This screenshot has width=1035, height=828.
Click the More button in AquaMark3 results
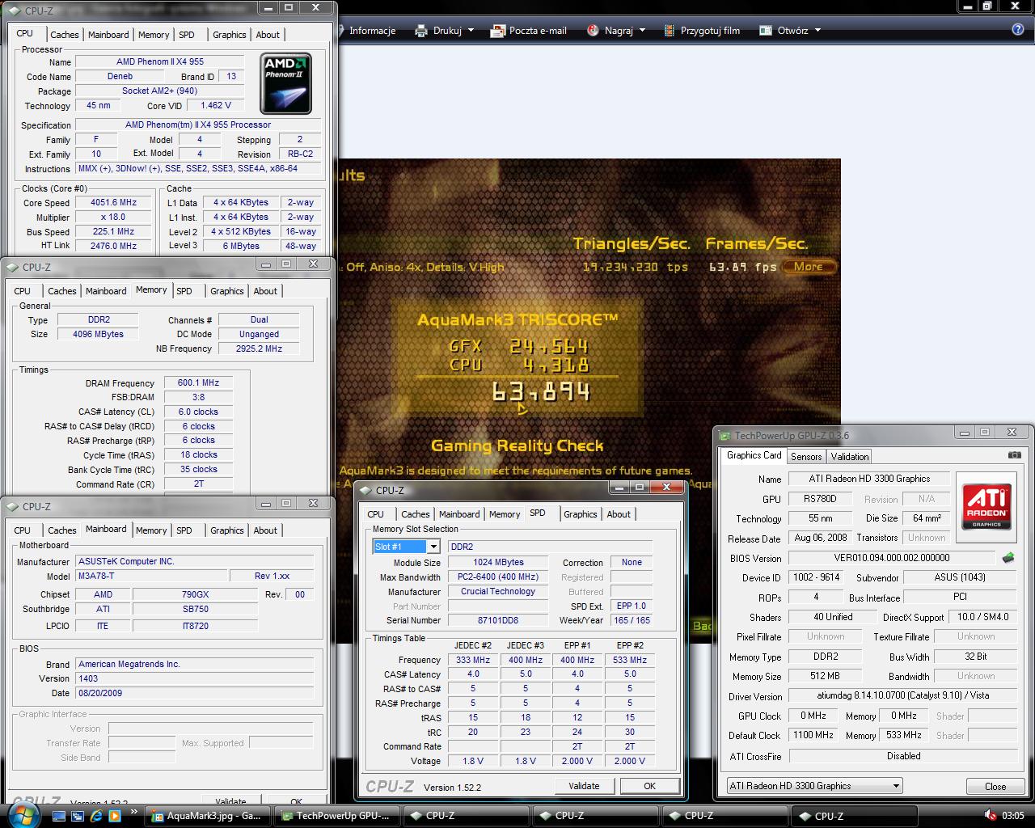[809, 267]
